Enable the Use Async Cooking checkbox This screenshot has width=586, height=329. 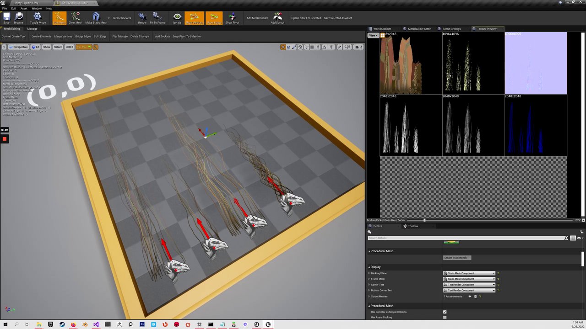tap(445, 317)
